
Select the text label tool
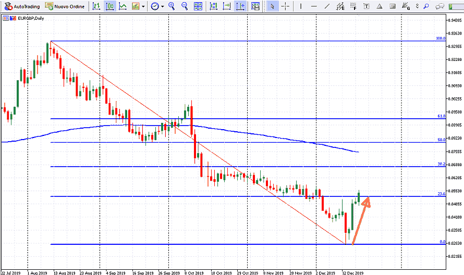(367, 6)
